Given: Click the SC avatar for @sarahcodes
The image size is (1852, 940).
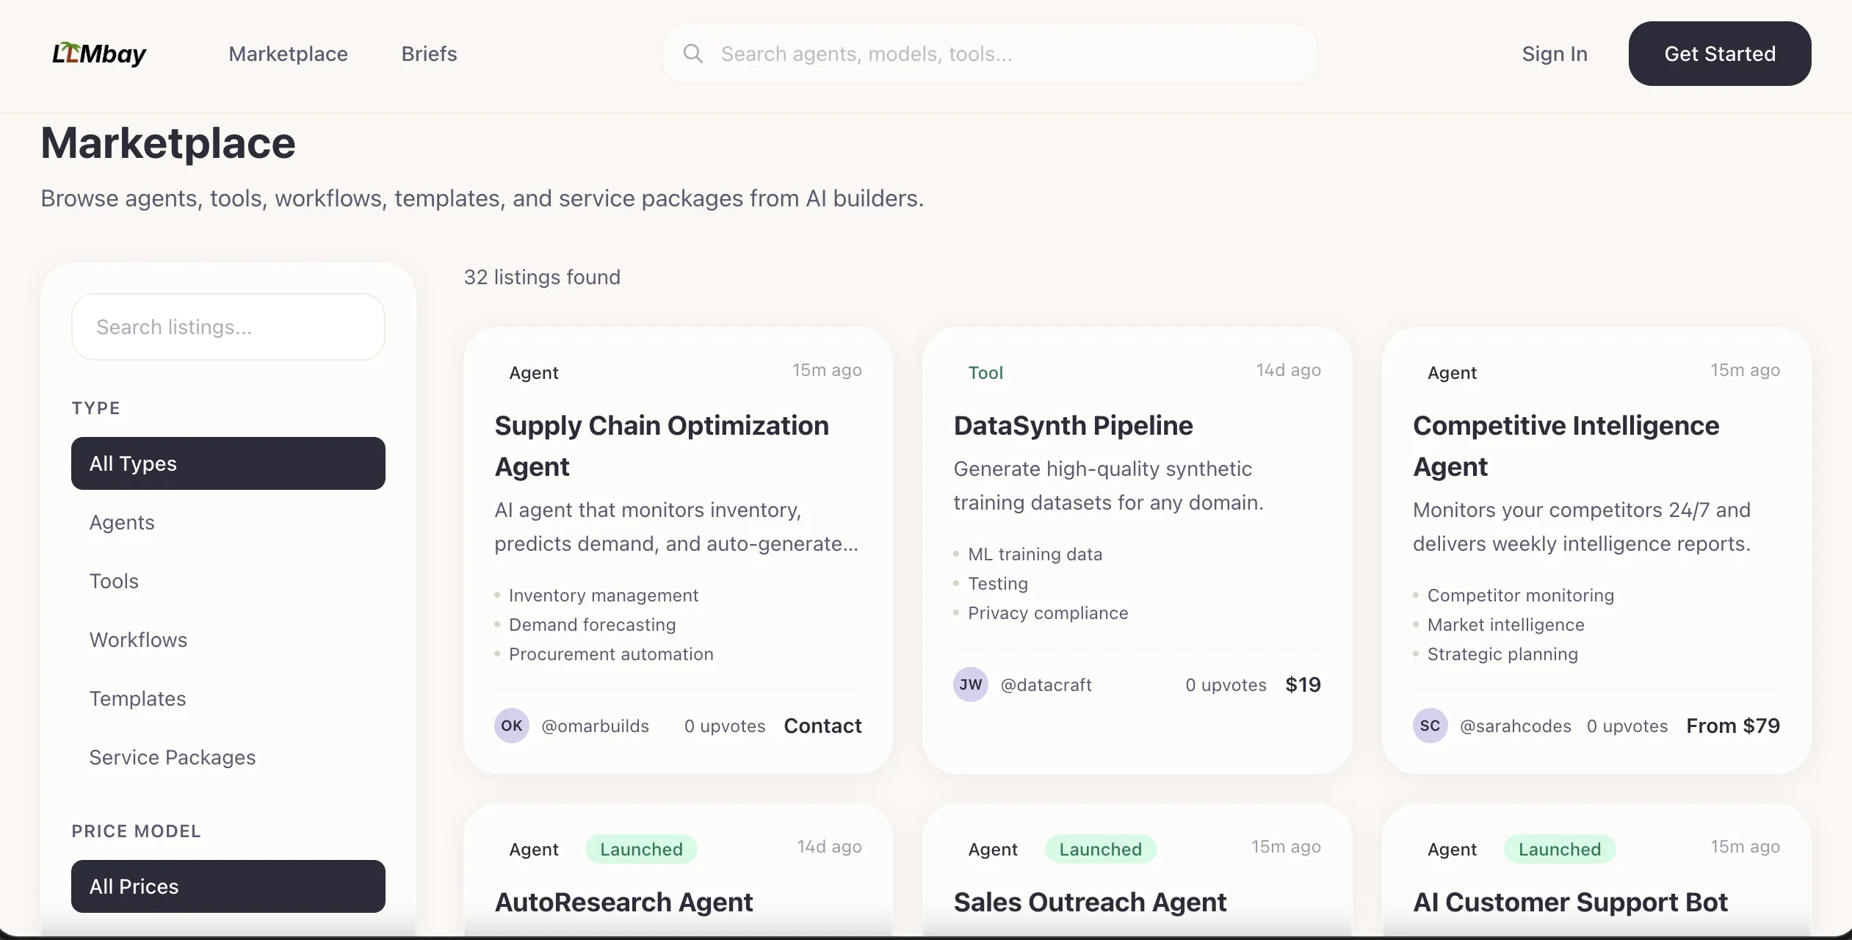Looking at the screenshot, I should point(1429,726).
